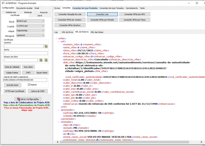Viewport: 205px width, 146px height.
Task: Click the browse icon beside Caminho field
Action: [46, 46]
